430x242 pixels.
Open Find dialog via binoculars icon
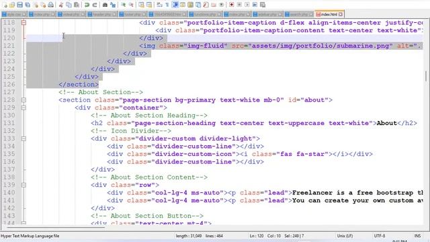[105, 5]
